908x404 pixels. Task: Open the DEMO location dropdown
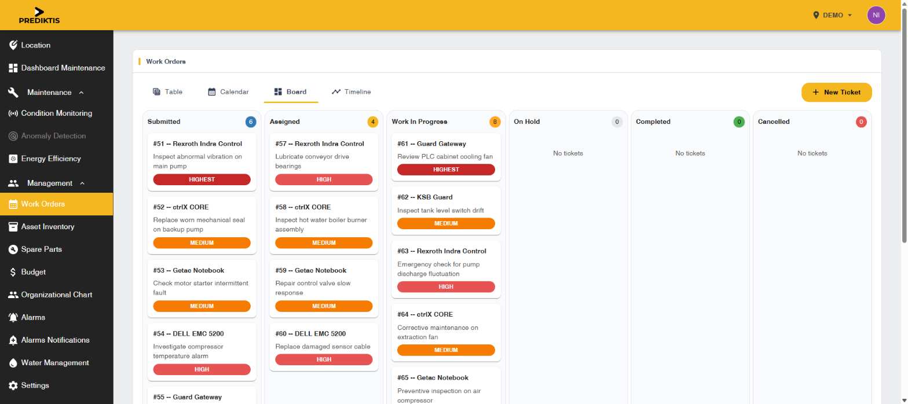833,15
